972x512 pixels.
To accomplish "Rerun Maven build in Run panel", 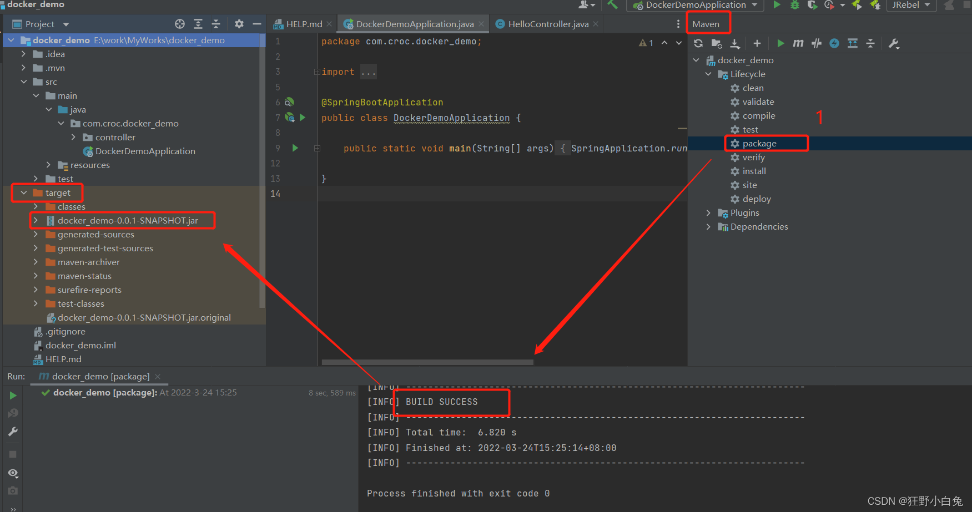I will pos(13,396).
